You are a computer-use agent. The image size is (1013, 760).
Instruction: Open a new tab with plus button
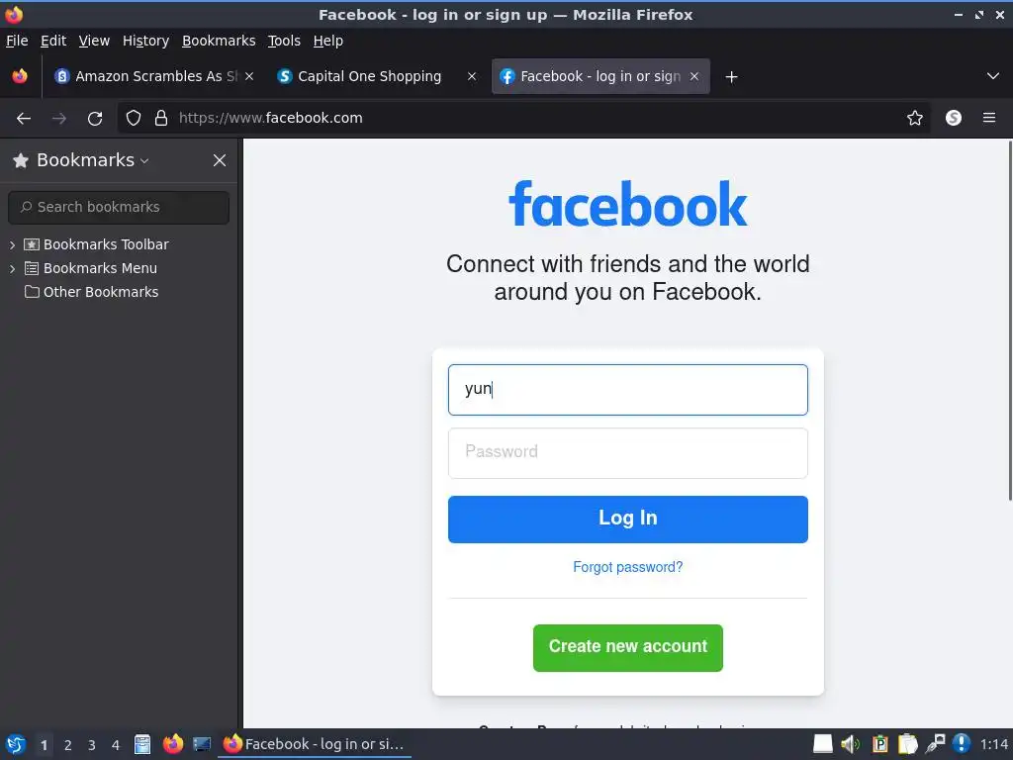click(731, 77)
